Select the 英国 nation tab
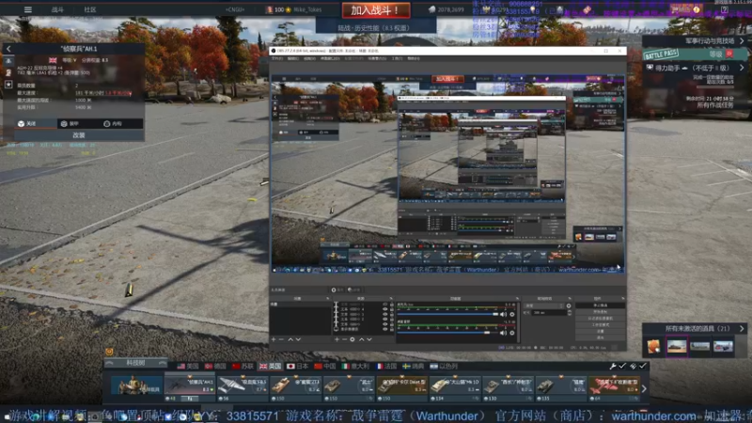 coord(271,366)
